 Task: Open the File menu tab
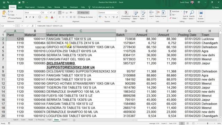4,7
